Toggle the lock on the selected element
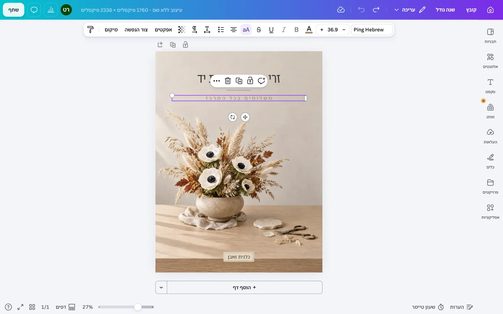The image size is (503, 314). [250, 81]
